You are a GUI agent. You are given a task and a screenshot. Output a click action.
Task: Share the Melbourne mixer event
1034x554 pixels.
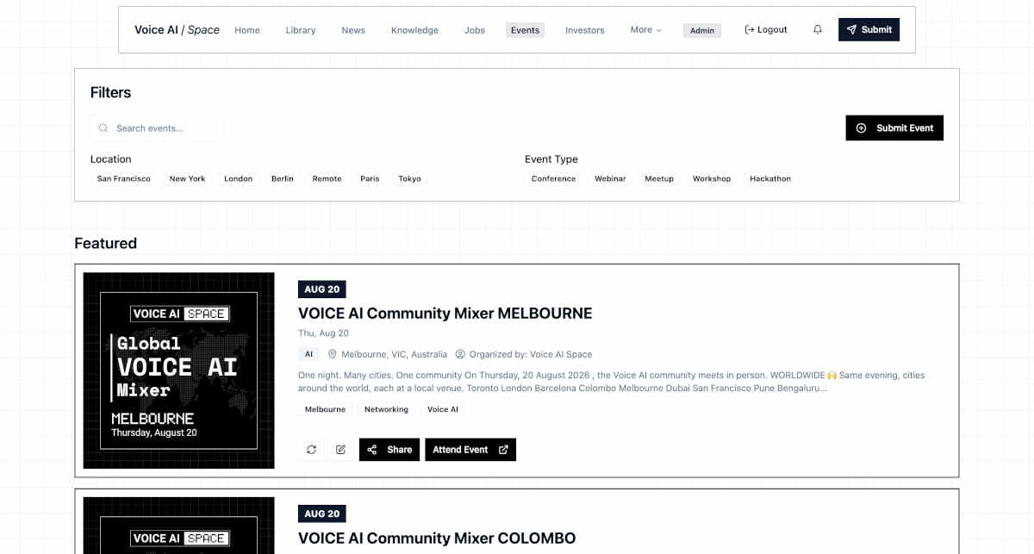pyautogui.click(x=389, y=450)
